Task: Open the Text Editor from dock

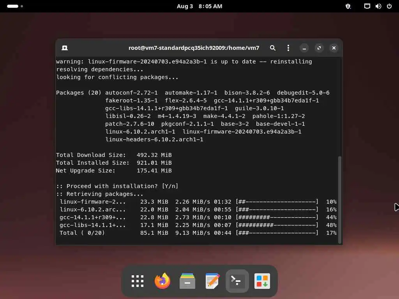Action: (212, 281)
